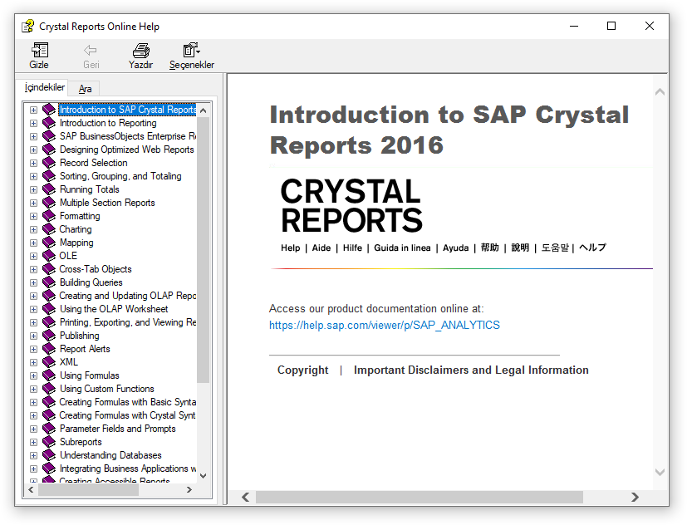Viewport: 687px width, 525px height.
Task: Expand the Integrating Business Applications node
Action: click(33, 469)
